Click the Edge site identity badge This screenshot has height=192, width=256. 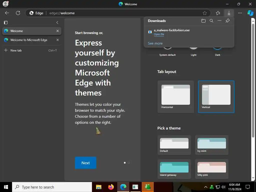click(36, 13)
